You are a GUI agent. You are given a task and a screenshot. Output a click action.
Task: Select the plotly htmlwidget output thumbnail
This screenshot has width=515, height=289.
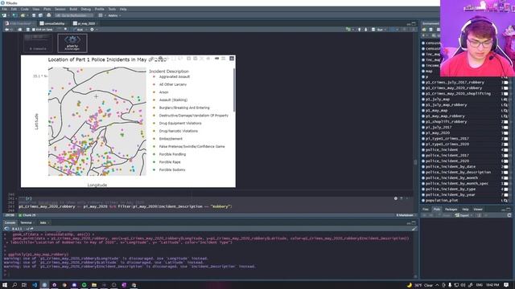point(72,43)
